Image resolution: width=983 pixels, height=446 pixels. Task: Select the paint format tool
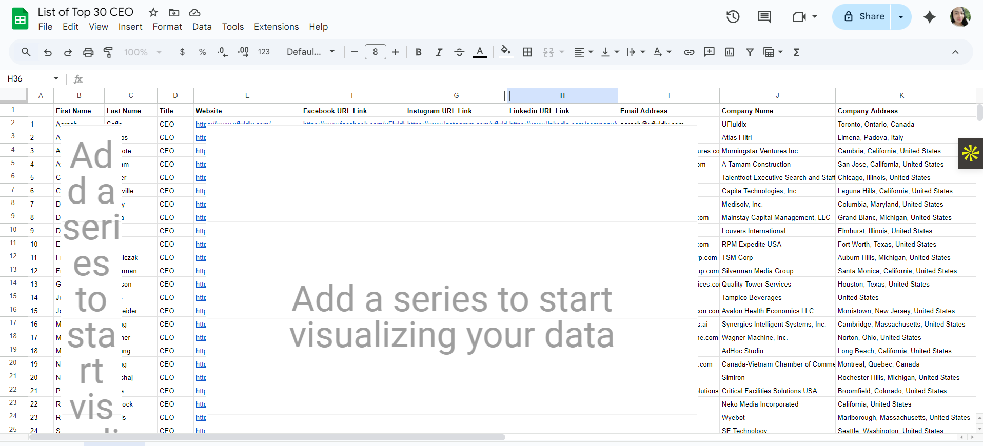pyautogui.click(x=108, y=52)
